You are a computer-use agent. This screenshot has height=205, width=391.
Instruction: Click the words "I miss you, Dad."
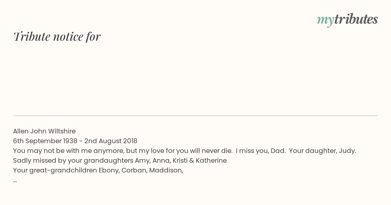(260, 151)
